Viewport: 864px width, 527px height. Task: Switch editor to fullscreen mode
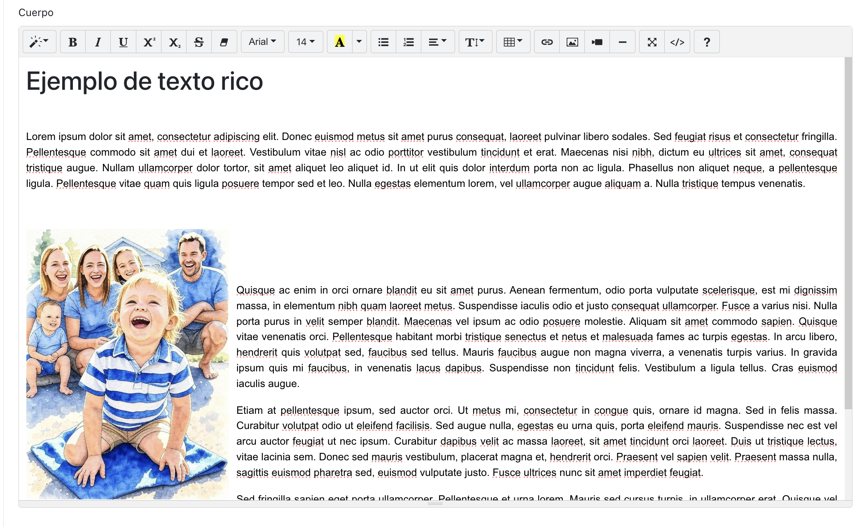652,42
